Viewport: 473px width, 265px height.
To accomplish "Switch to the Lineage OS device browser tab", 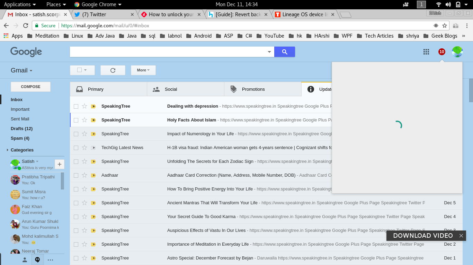I will pyautogui.click(x=305, y=14).
